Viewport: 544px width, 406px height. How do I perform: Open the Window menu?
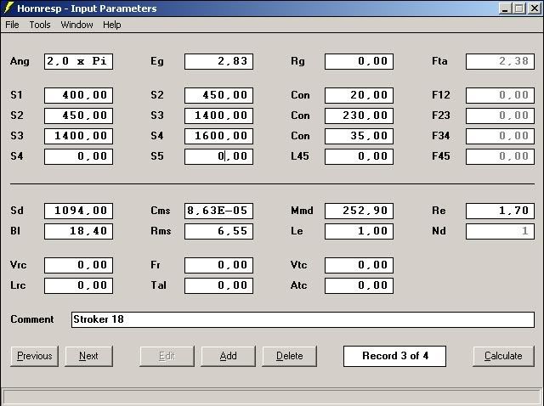(x=76, y=25)
